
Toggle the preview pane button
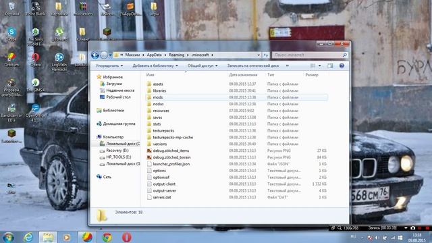(x=330, y=66)
